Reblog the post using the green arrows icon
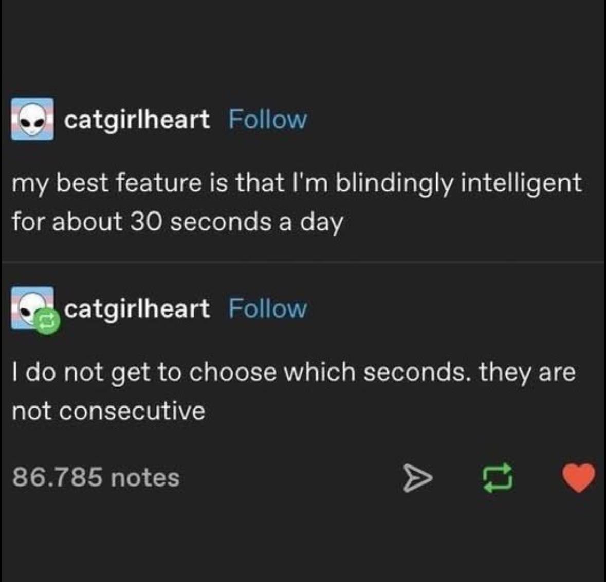This screenshot has height=582, width=606. (x=498, y=478)
